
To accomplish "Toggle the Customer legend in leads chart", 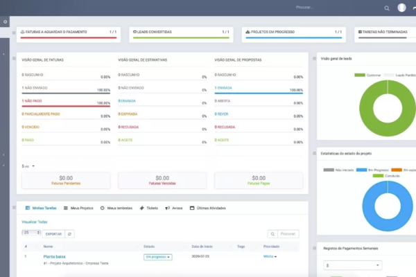I will tap(363, 75).
